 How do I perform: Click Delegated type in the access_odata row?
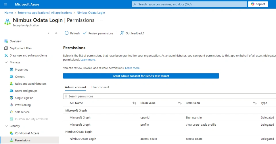(x=267, y=139)
